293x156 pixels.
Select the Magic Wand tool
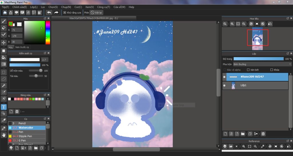click(3, 85)
